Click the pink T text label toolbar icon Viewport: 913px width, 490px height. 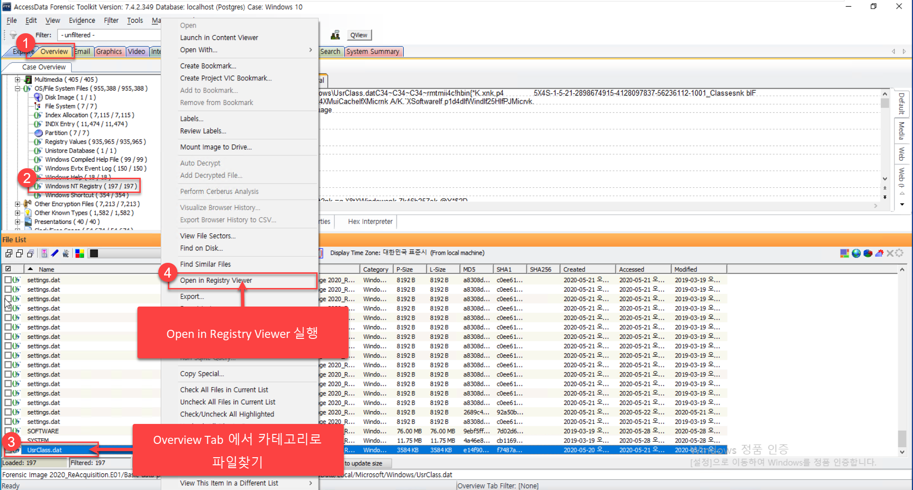(x=44, y=253)
